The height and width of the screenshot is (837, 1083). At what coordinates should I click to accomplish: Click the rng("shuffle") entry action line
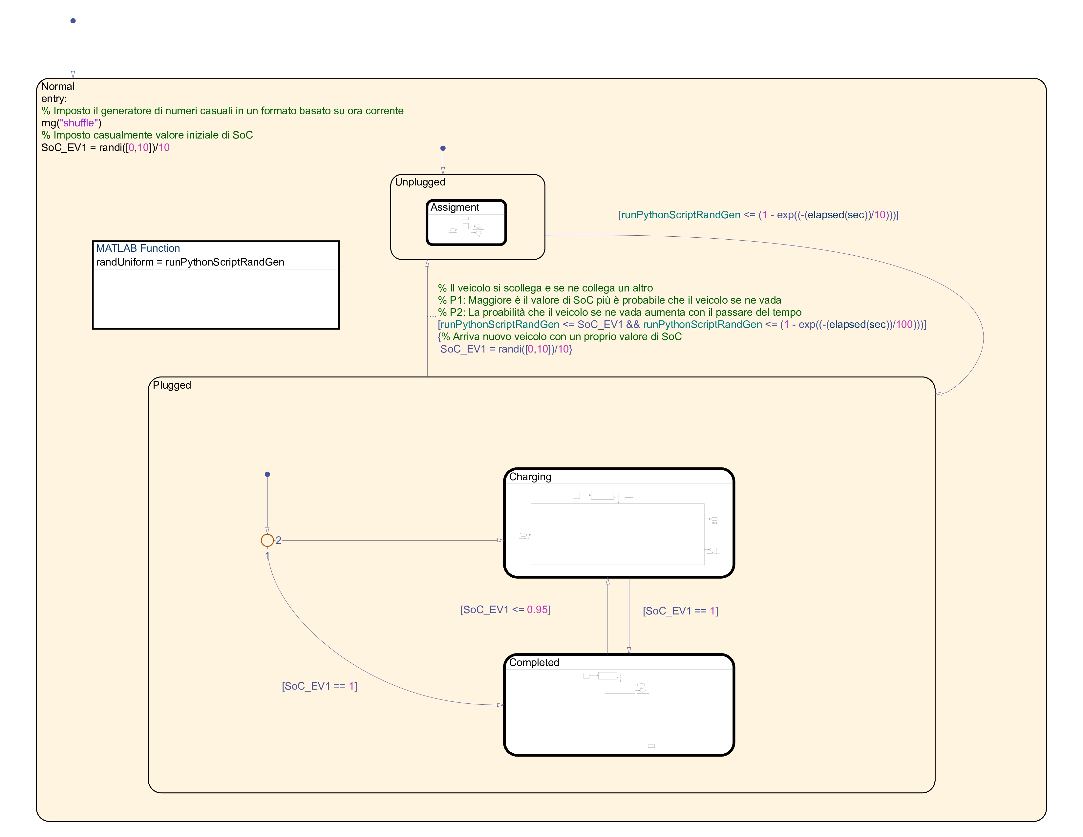pos(71,123)
